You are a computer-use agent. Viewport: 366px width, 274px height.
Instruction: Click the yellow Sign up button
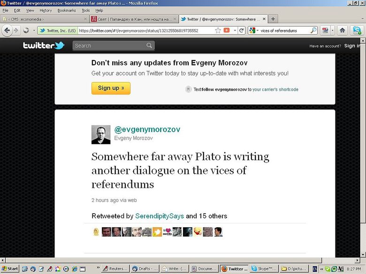pyautogui.click(x=111, y=88)
